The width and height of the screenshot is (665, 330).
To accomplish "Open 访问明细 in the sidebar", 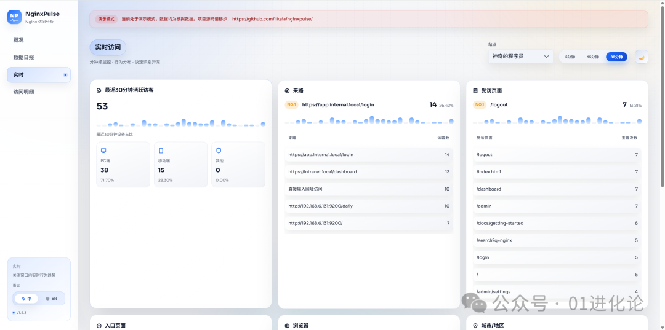I will coord(23,92).
